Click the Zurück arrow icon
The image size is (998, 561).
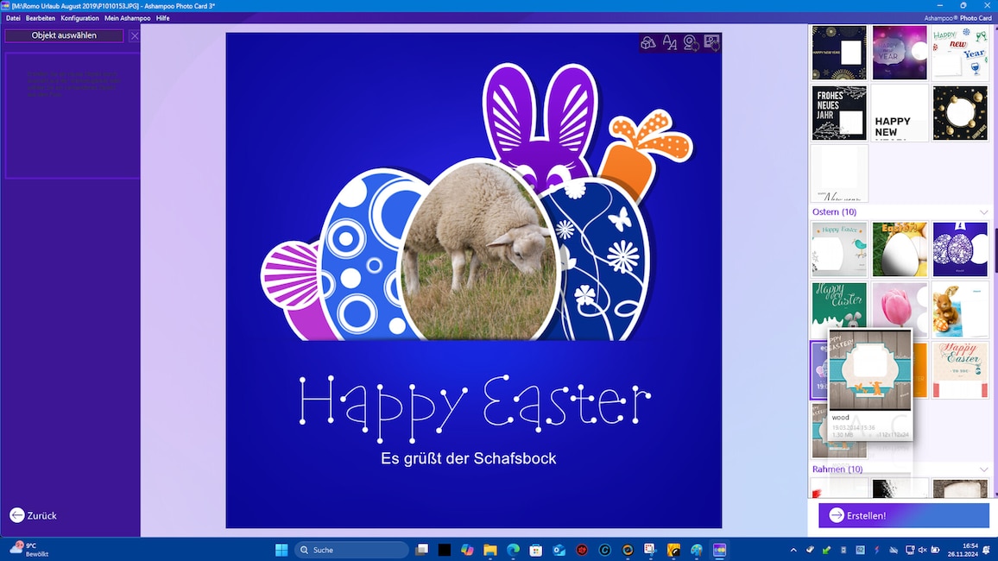pyautogui.click(x=17, y=515)
